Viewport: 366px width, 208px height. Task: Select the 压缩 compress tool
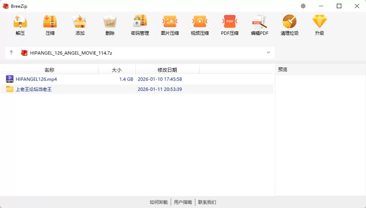(50, 25)
